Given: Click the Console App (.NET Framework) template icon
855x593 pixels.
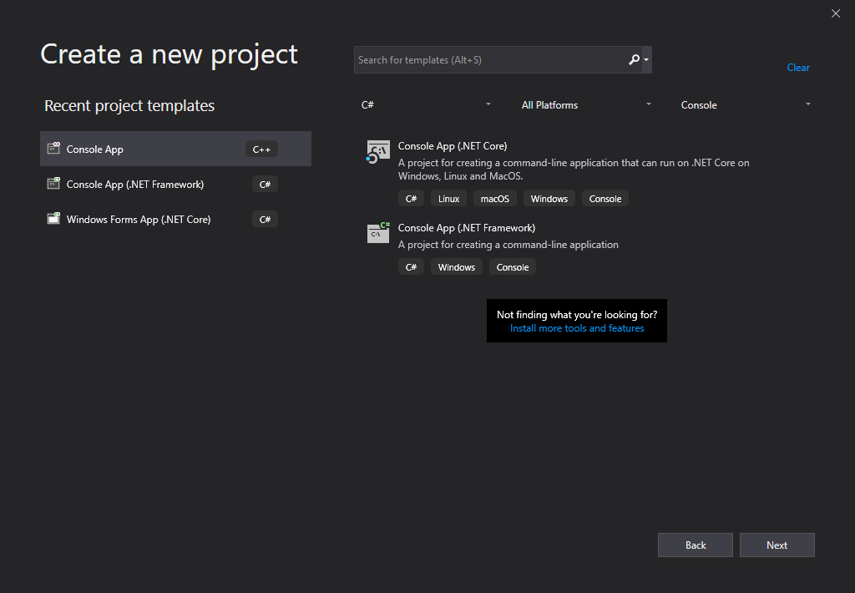Looking at the screenshot, I should pos(378,232).
